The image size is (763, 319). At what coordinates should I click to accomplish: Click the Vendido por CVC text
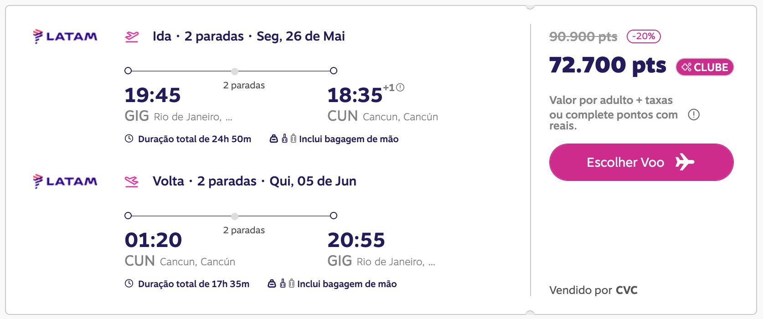593,290
